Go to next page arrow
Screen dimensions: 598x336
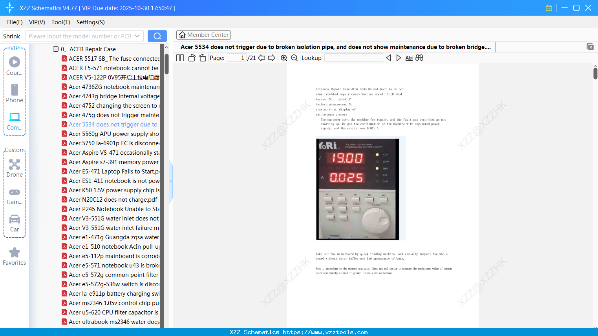(x=272, y=58)
